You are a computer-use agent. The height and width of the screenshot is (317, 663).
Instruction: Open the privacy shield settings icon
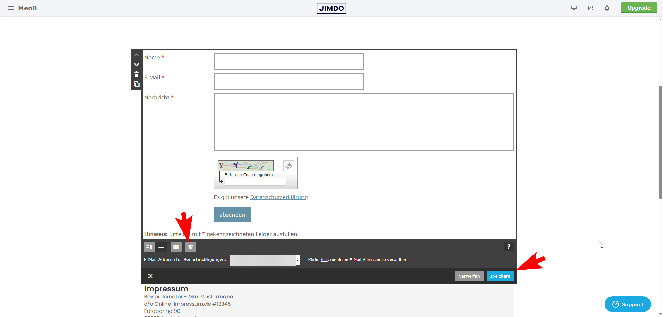[x=191, y=247]
